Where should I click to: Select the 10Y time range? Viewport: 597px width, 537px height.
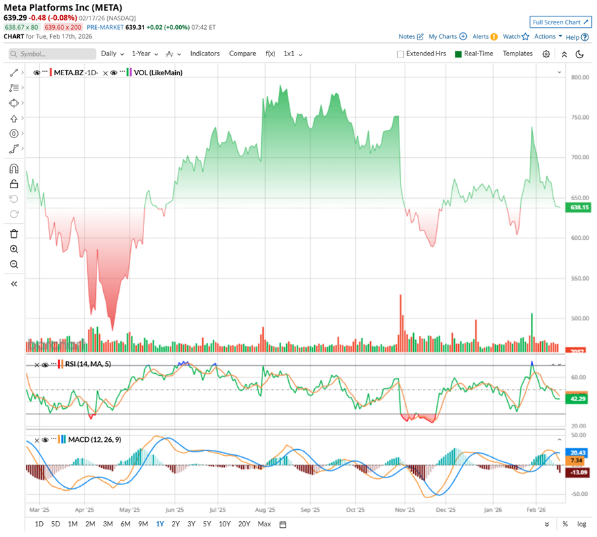225,524
